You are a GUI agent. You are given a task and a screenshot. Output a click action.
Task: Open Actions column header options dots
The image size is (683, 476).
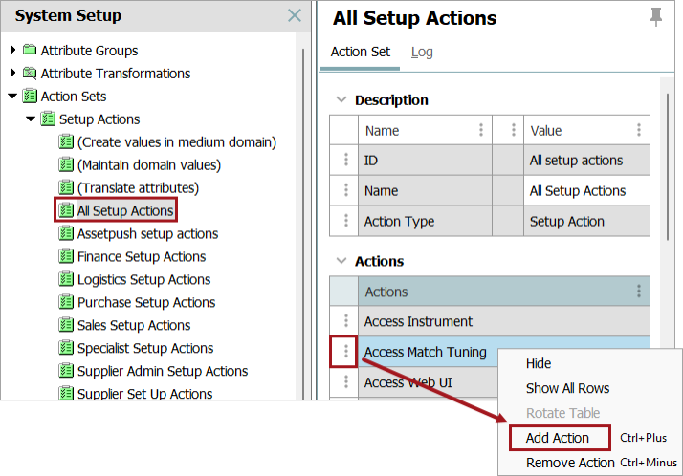[x=639, y=292]
